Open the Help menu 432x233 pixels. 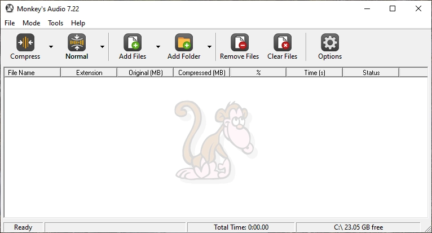(x=78, y=23)
